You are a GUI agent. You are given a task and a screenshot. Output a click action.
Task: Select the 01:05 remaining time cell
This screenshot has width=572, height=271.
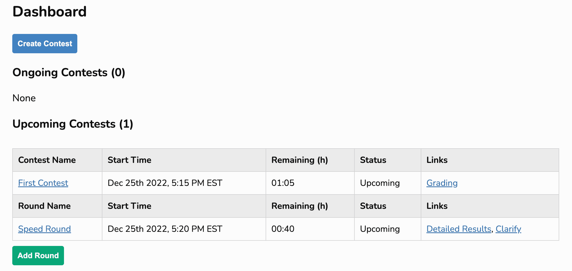283,183
